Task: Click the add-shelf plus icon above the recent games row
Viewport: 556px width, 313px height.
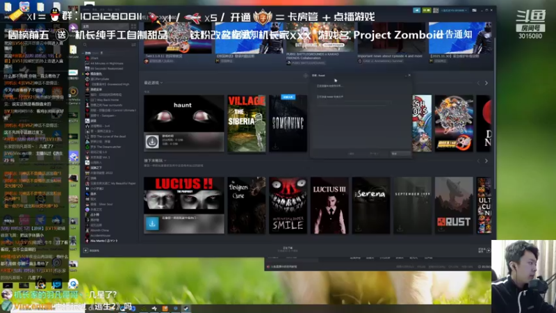Action: (x=306, y=76)
